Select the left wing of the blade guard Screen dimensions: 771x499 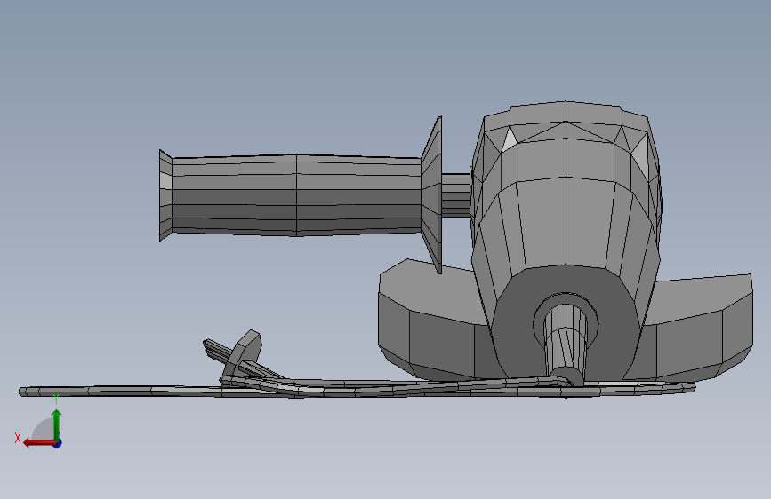click(x=433, y=321)
